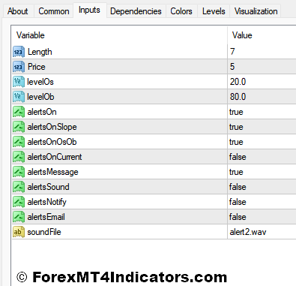Click the boolean icon beside alertsOn
Image resolution: width=296 pixels, height=286 pixels.
(x=19, y=112)
